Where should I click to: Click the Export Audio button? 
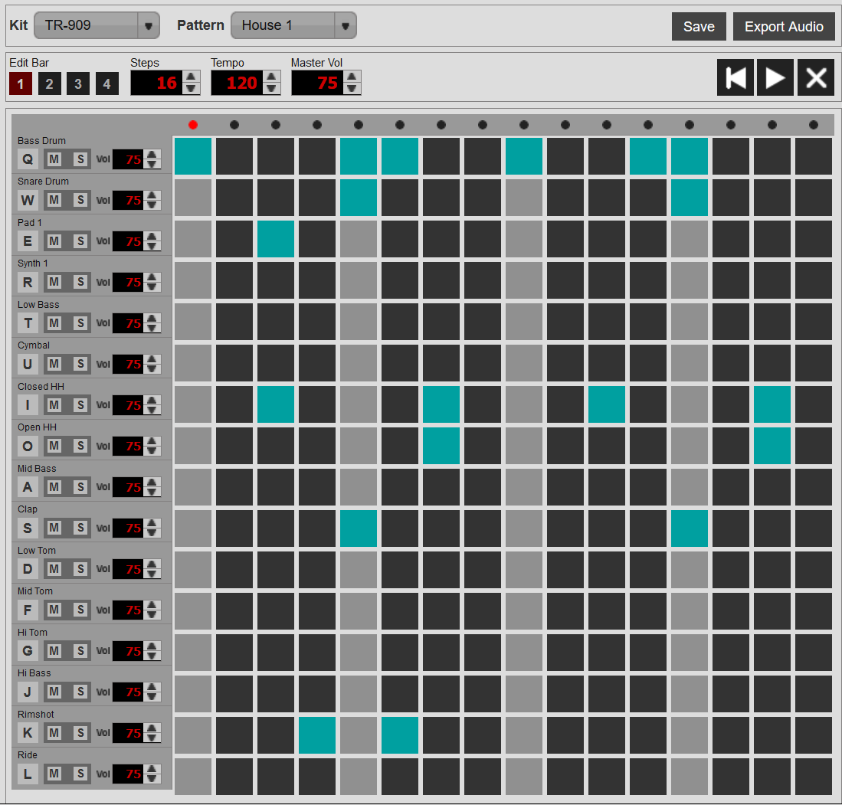point(784,25)
